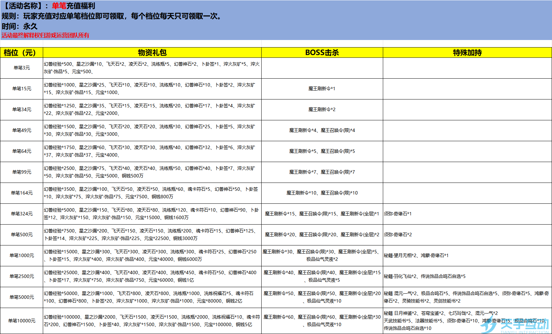
Task: Click the 单笔34元 tier cell
Action: click(x=22, y=110)
